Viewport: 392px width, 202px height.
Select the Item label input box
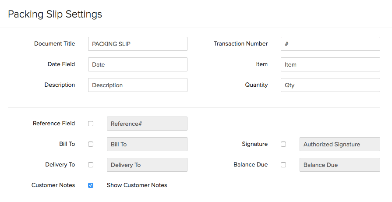click(330, 64)
